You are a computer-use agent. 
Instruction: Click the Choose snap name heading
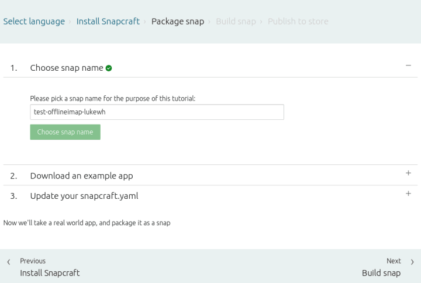pyautogui.click(x=67, y=68)
